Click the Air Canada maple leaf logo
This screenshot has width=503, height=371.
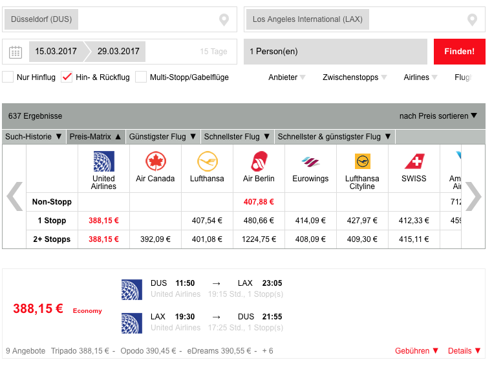point(156,161)
